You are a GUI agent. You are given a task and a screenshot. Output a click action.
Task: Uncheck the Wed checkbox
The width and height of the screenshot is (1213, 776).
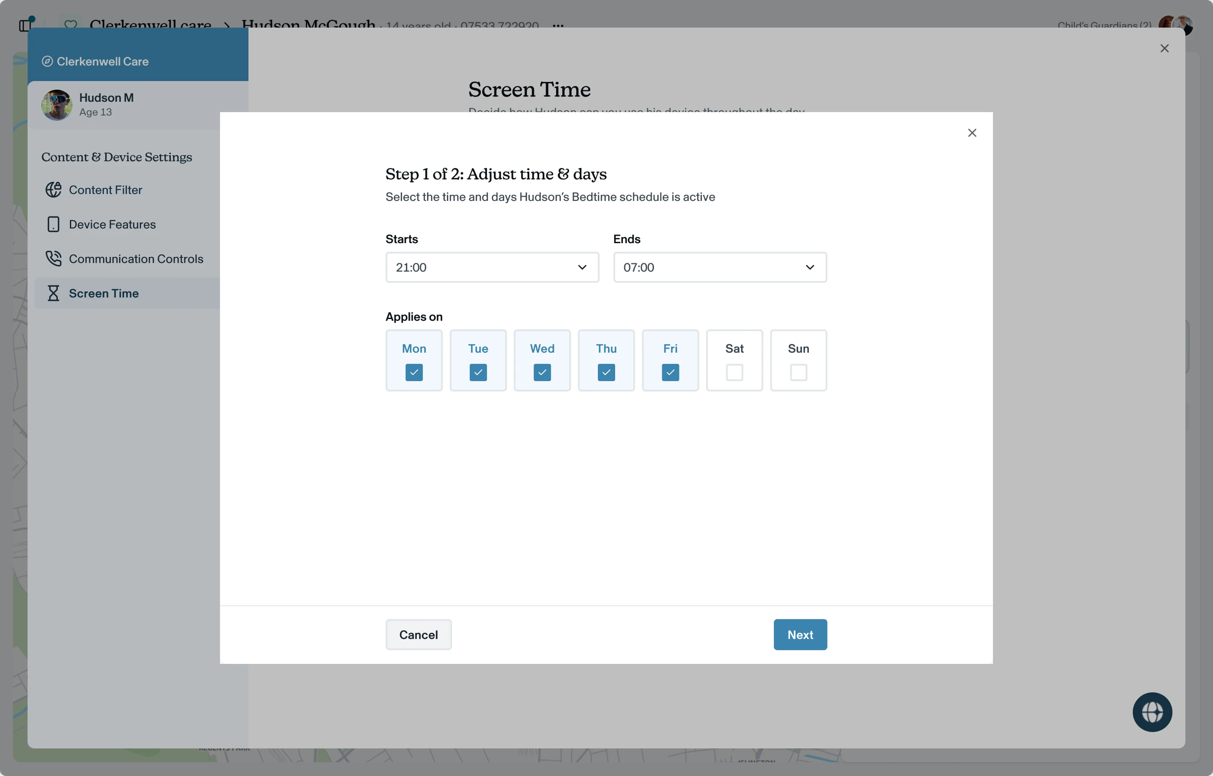tap(542, 372)
